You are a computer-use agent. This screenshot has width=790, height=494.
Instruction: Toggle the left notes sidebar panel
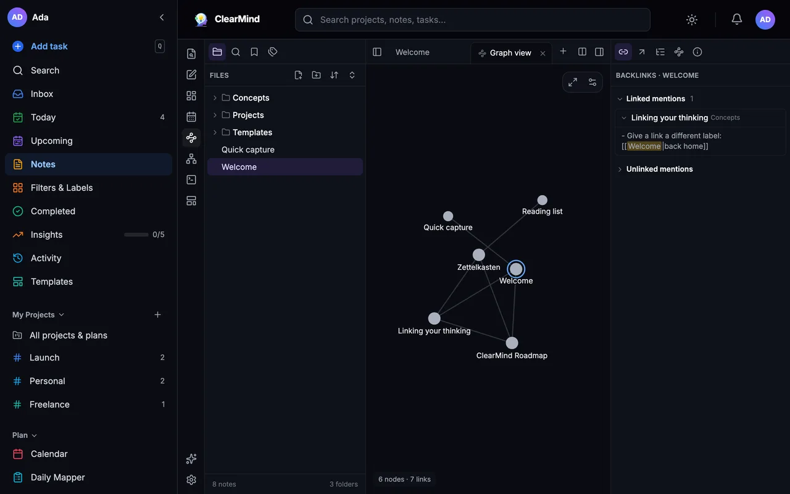[377, 52]
